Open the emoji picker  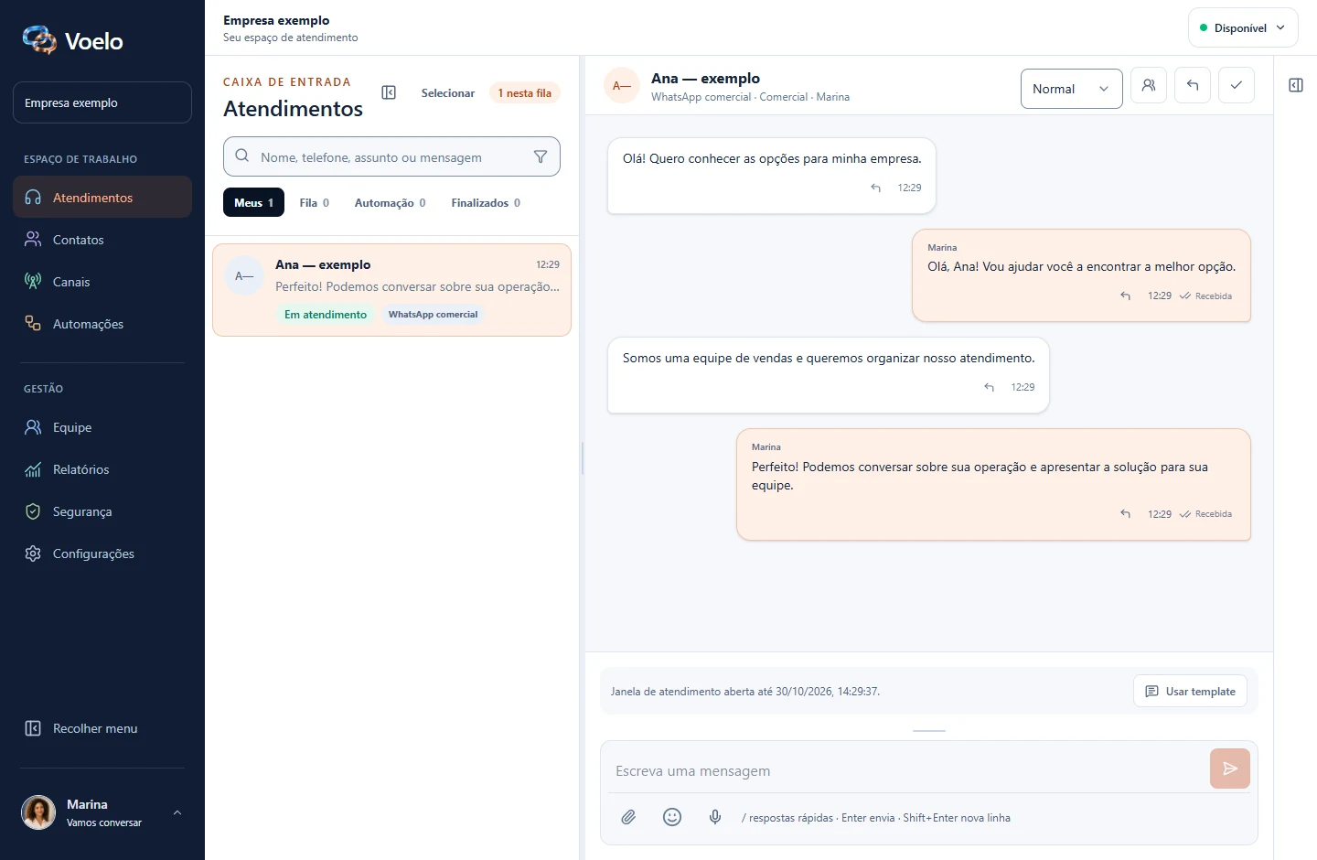pyautogui.click(x=672, y=817)
